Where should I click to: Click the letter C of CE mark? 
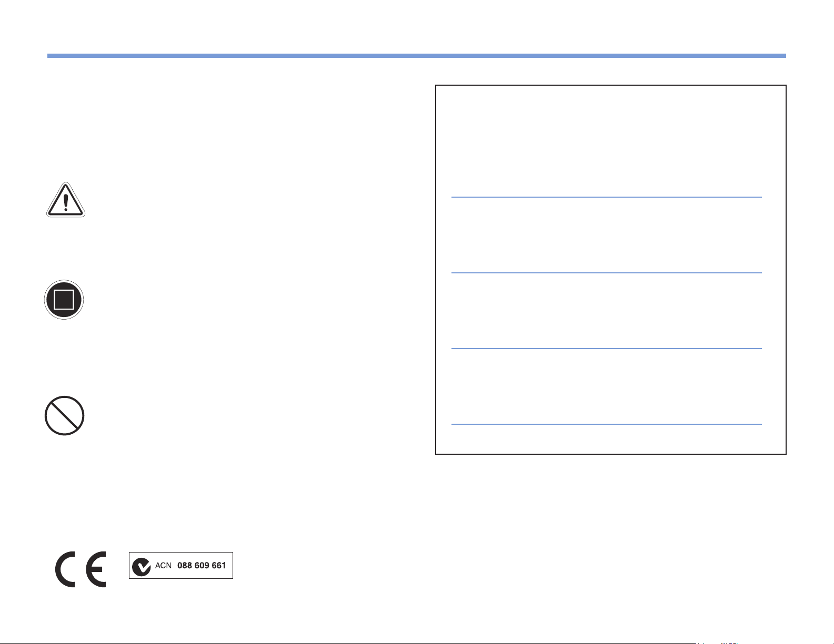coord(66,570)
